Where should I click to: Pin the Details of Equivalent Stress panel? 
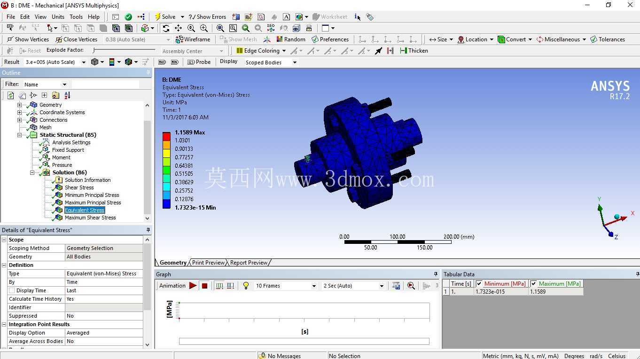148,230
